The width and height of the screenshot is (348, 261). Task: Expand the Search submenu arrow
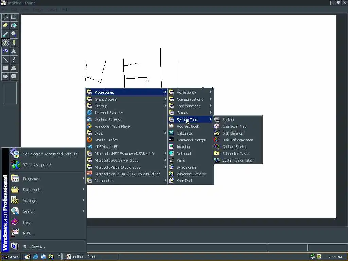pos(84,211)
